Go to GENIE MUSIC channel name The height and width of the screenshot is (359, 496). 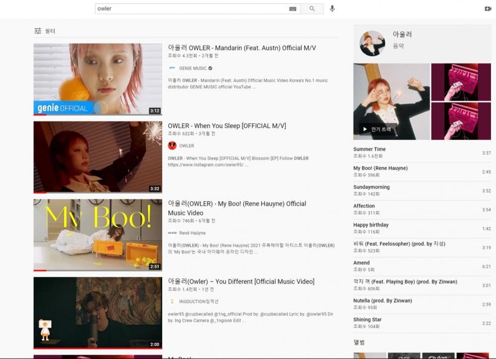(x=192, y=68)
